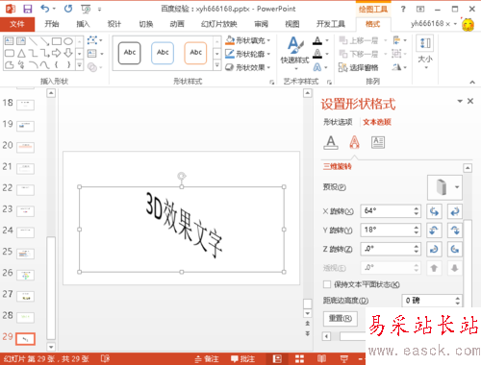481x365 pixels.
Task: Click the Save icon in title bar
Action: (x=28, y=9)
